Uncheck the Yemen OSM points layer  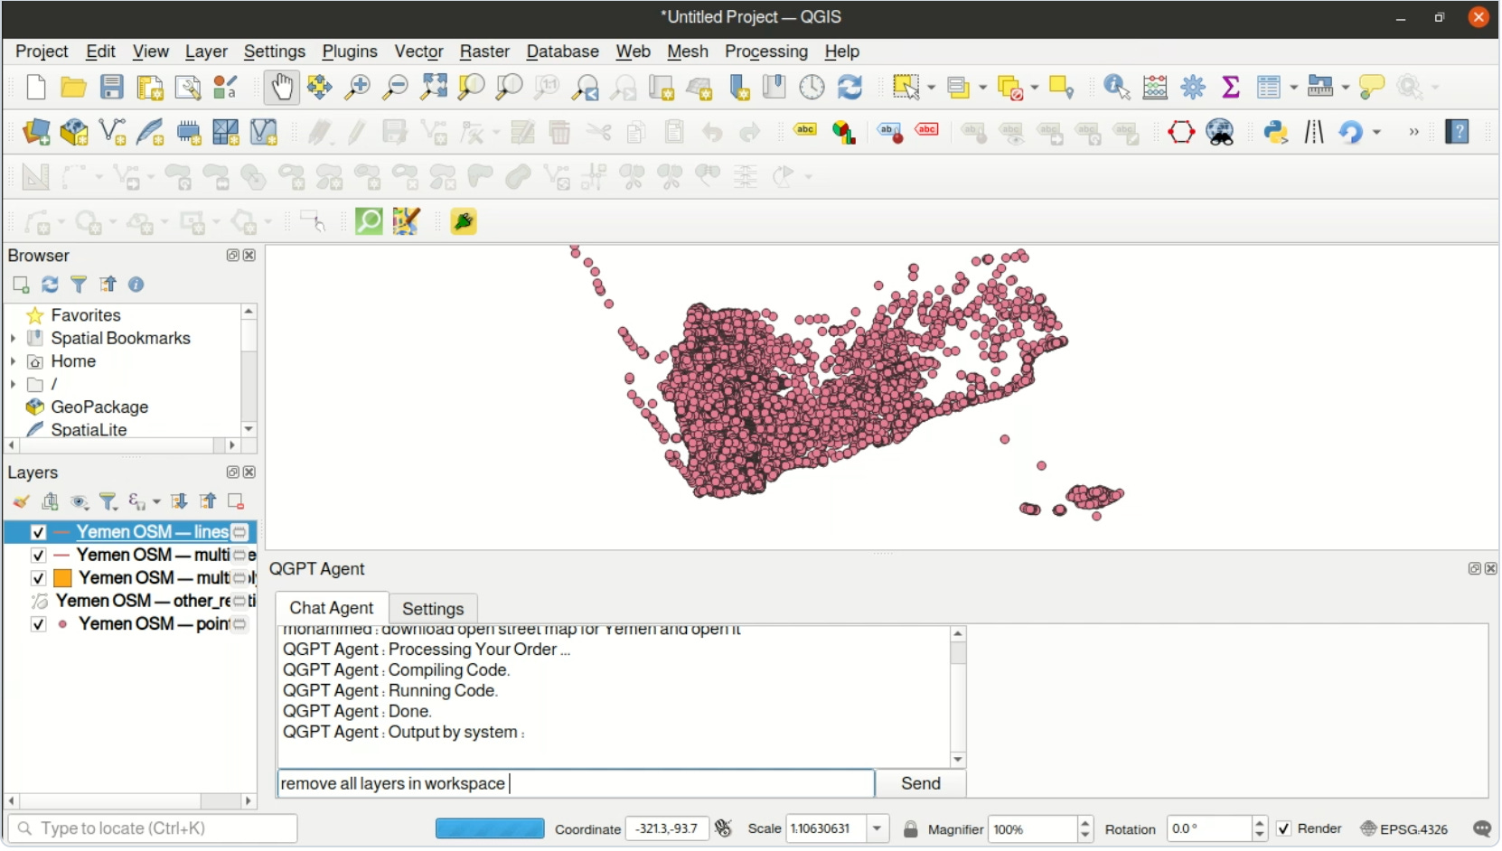point(38,625)
